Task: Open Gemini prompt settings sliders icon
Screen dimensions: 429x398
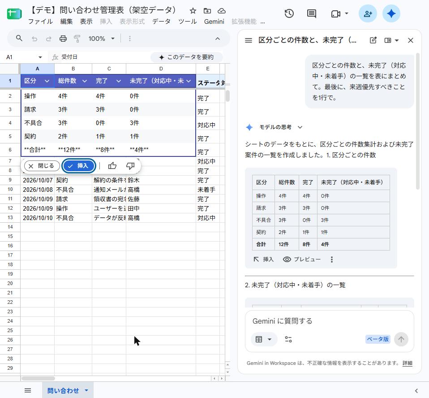Action: (x=288, y=339)
